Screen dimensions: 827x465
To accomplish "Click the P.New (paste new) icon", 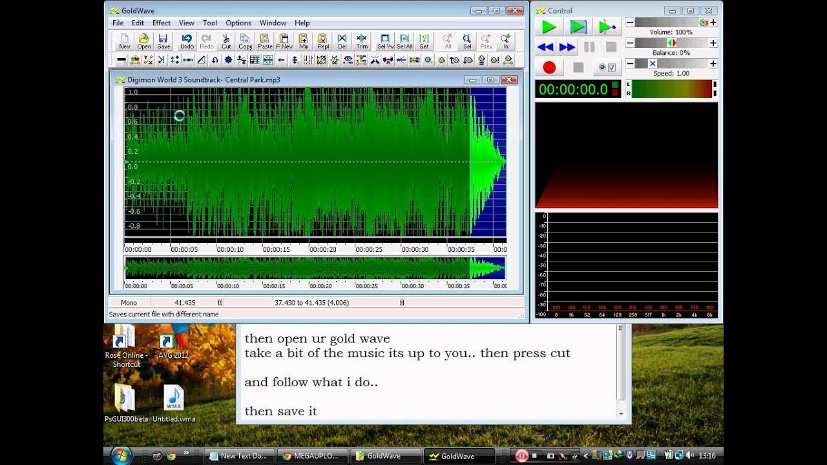I will pyautogui.click(x=284, y=41).
